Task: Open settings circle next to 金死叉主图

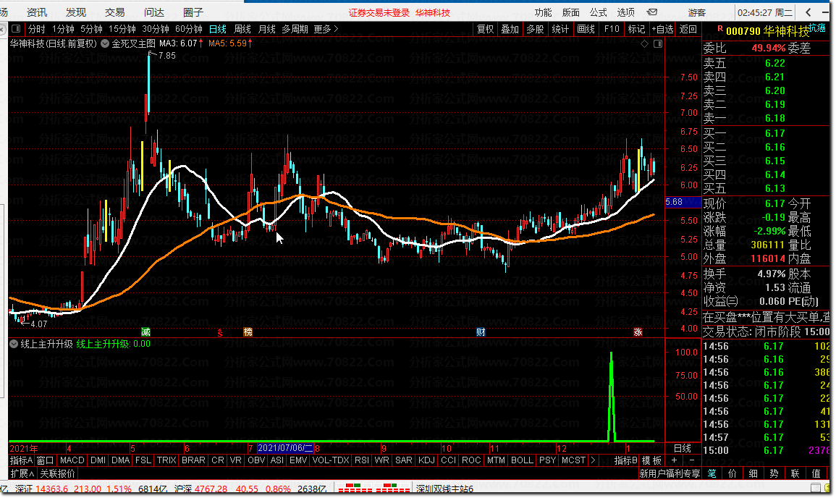Action: (x=105, y=43)
